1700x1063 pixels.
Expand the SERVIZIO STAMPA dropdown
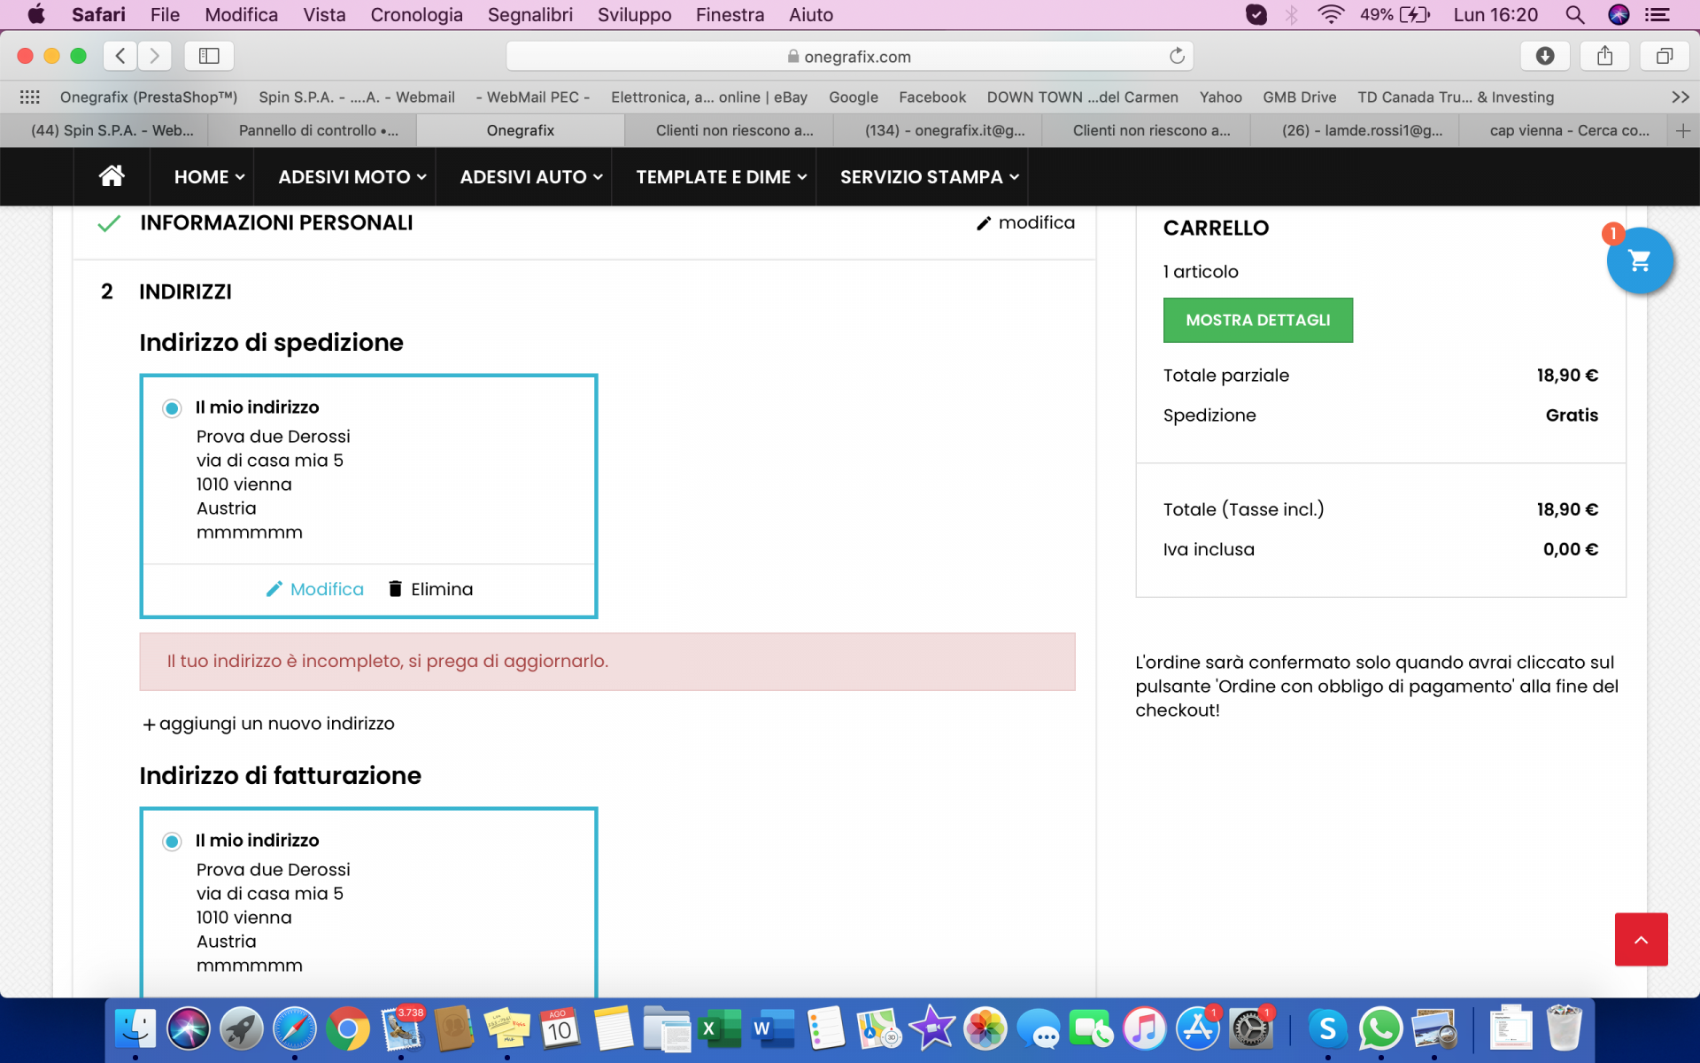930,177
